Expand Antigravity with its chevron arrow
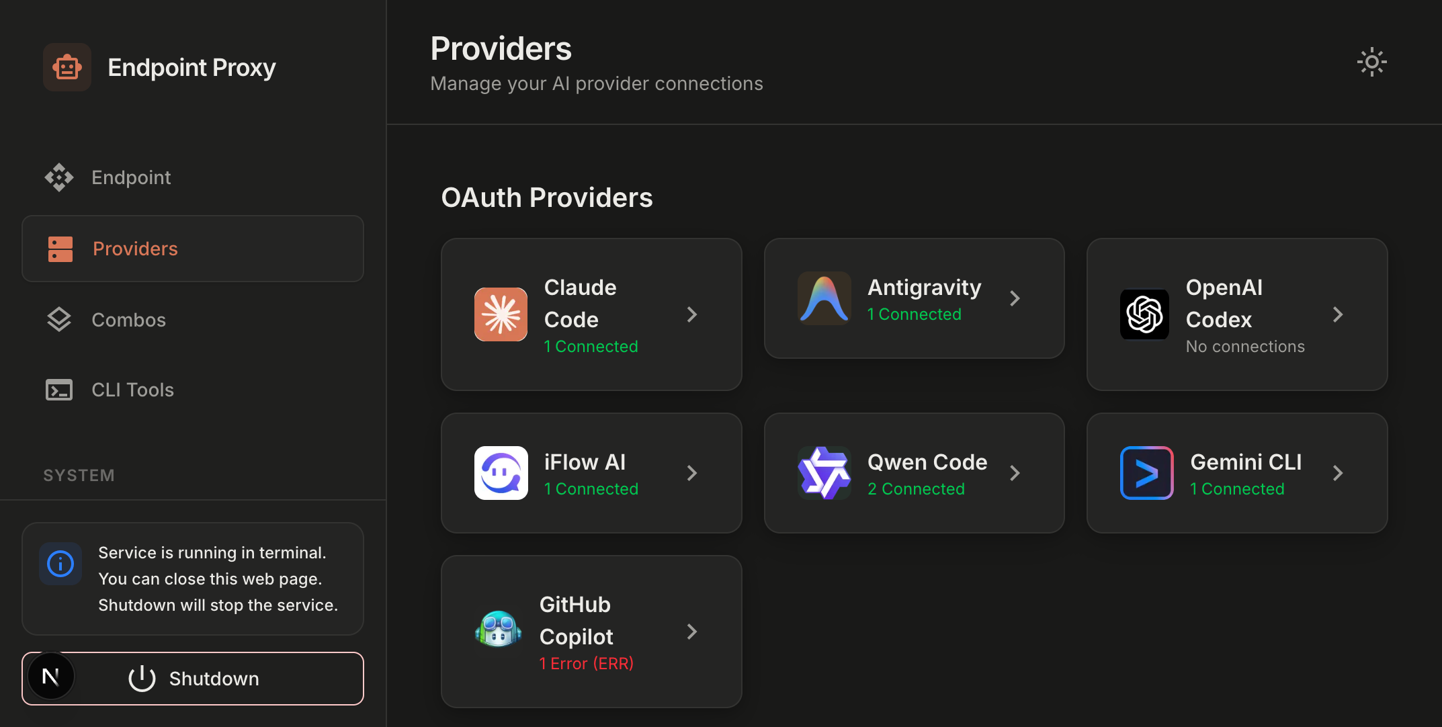The height and width of the screenshot is (727, 1442). tap(1015, 298)
